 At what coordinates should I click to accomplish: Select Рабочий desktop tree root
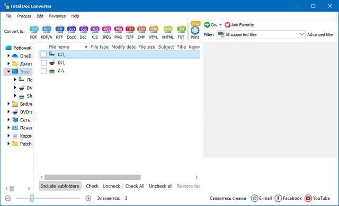22,48
